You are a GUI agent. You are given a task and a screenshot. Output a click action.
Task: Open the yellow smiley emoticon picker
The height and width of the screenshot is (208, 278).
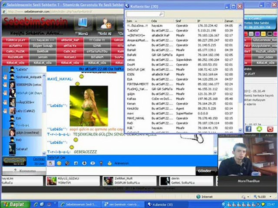click(59, 163)
